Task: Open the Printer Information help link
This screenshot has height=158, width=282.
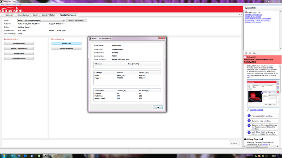Action: [253, 22]
